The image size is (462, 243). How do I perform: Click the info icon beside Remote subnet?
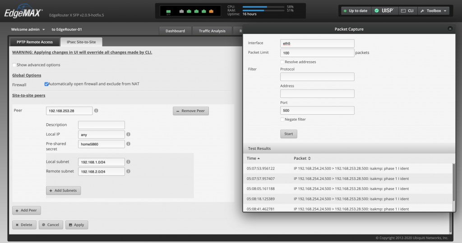pyautogui.click(x=128, y=171)
